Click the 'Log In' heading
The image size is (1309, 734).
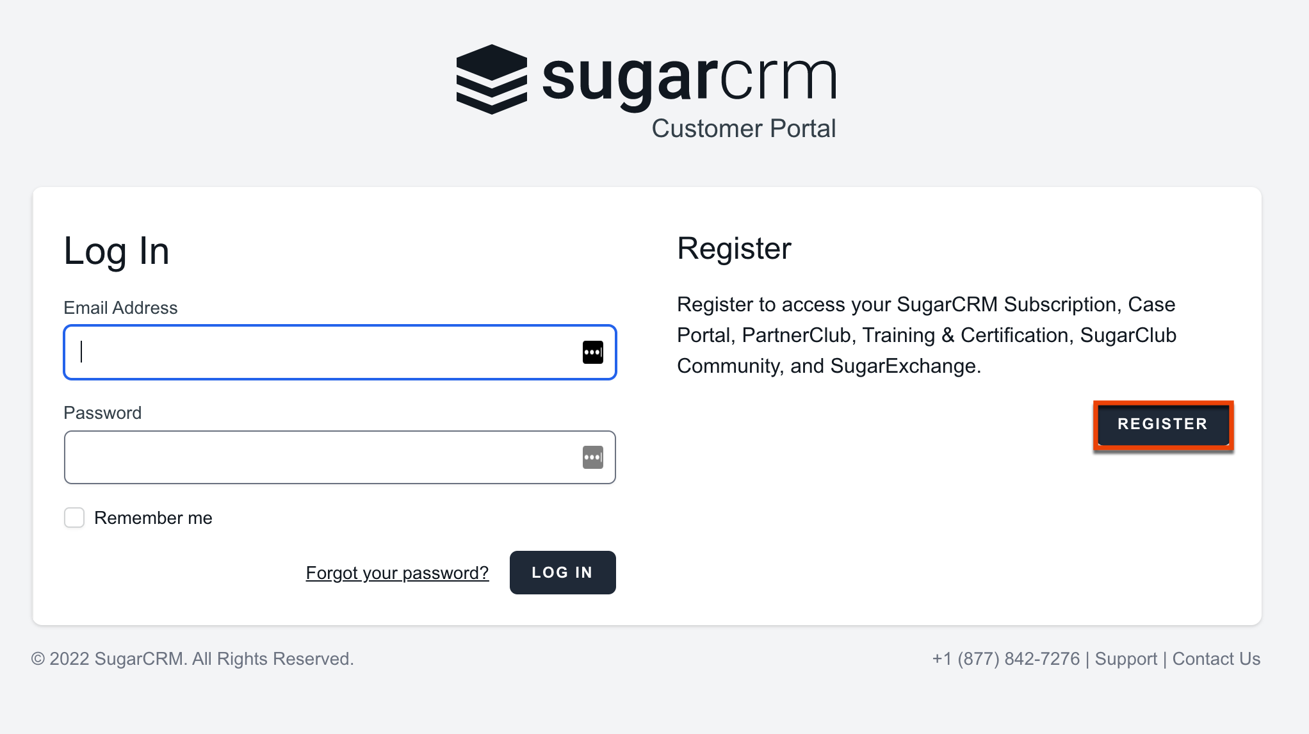pyautogui.click(x=116, y=251)
